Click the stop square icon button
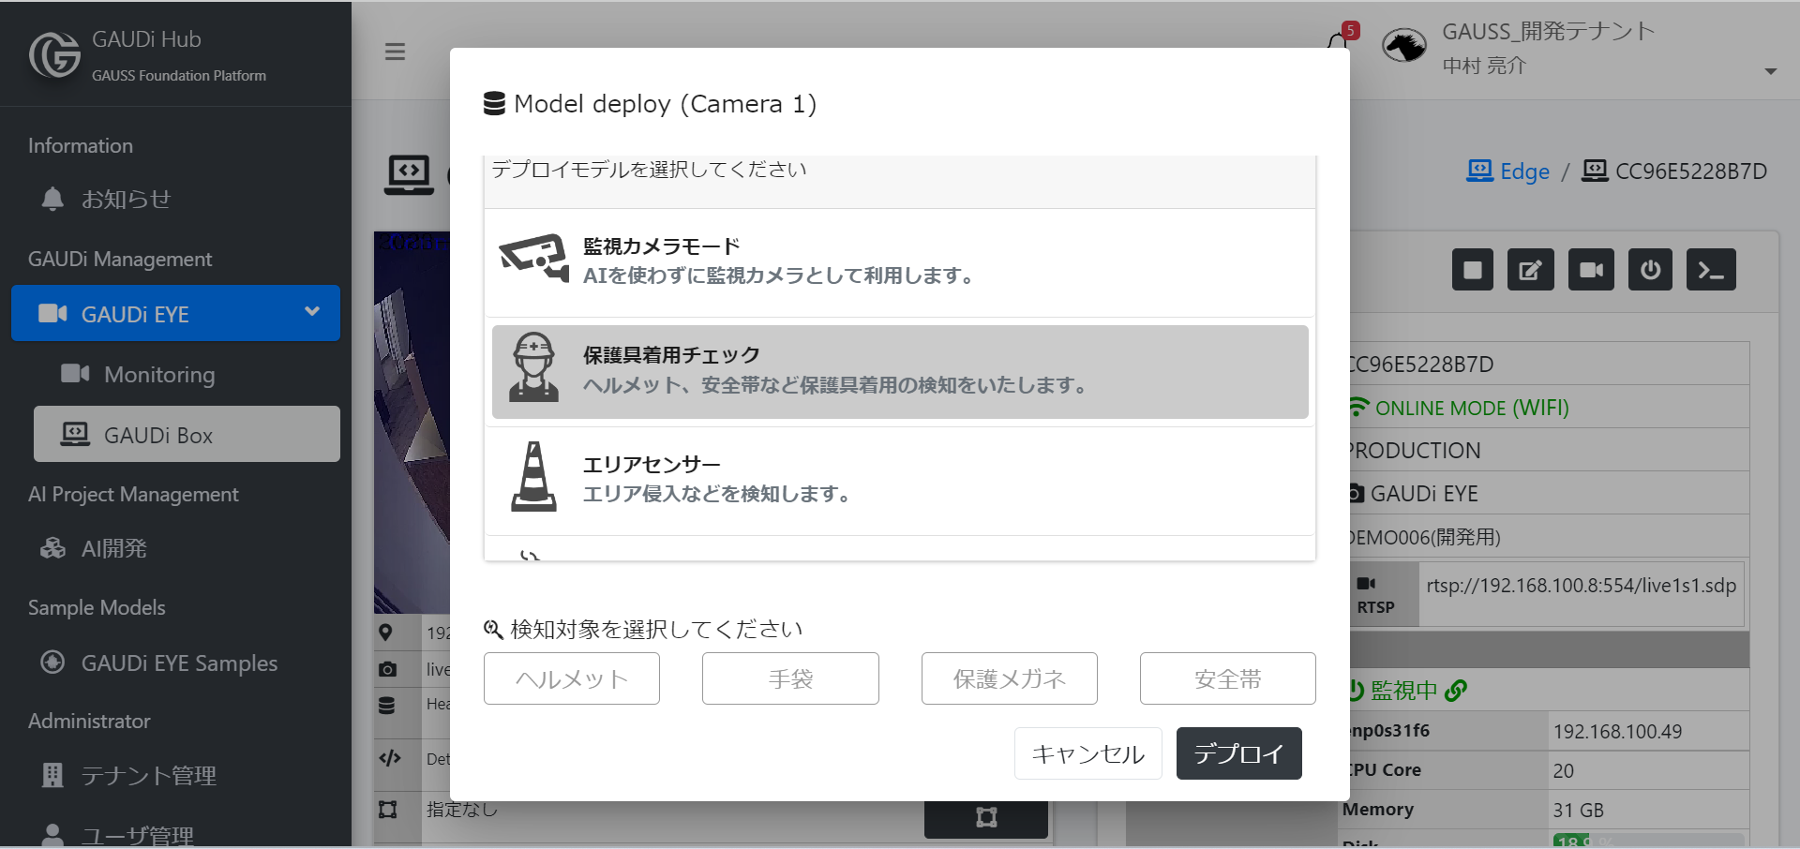 click(x=1472, y=270)
